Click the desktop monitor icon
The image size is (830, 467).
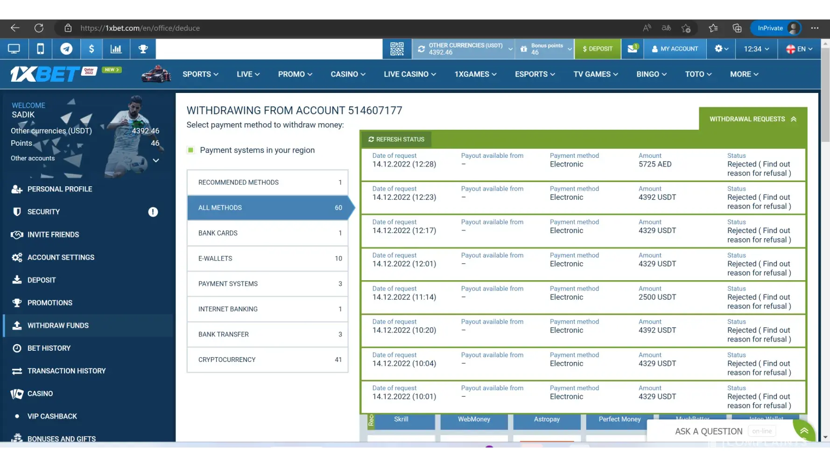[14, 49]
